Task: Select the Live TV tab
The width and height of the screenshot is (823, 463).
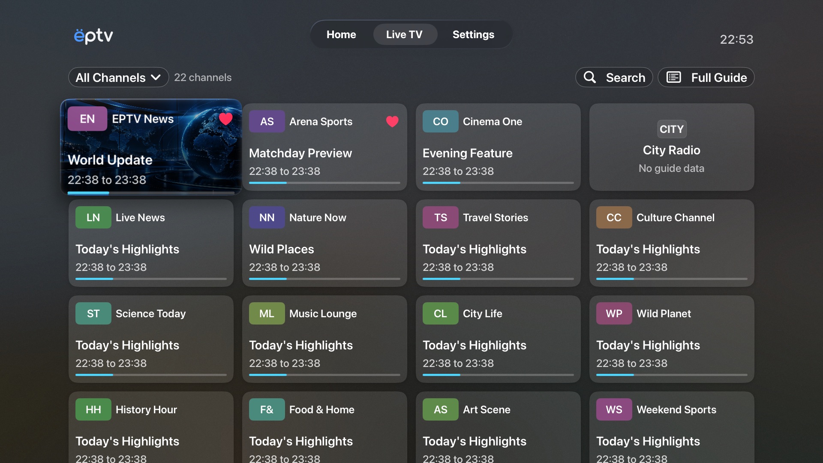Action: 404,34
